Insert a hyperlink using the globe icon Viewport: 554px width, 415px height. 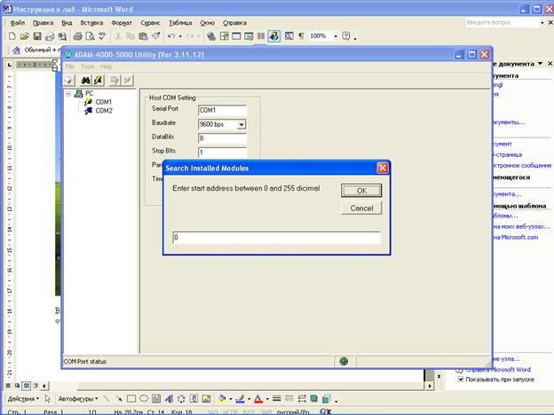point(211,36)
